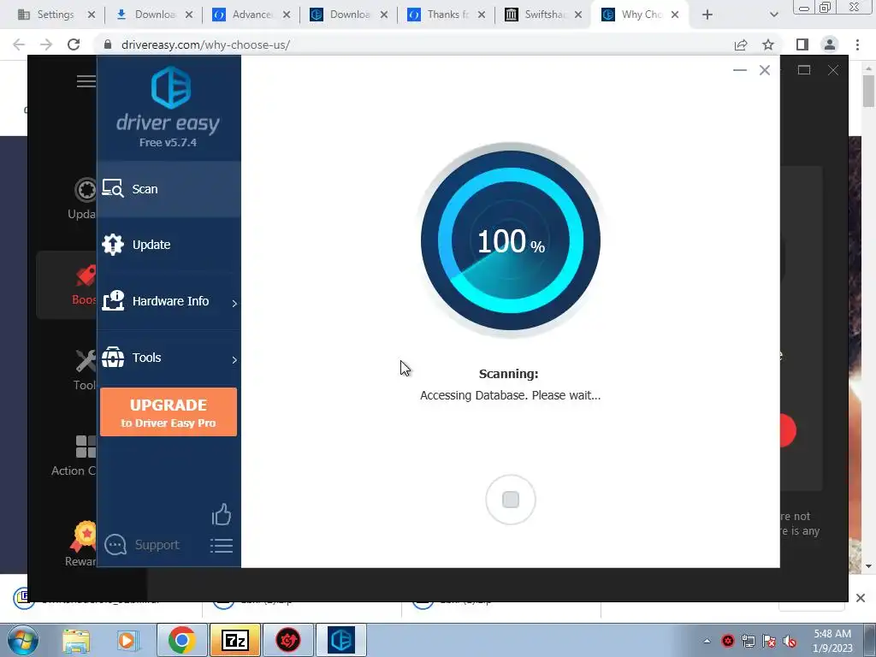Open Driver Easy taskbar icon

[341, 640]
